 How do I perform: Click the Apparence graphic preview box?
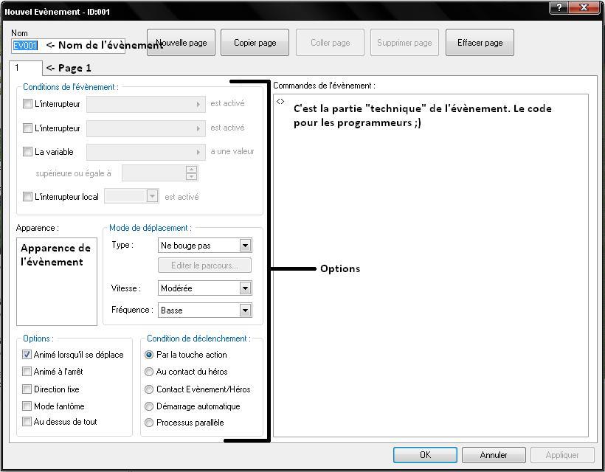click(x=57, y=281)
